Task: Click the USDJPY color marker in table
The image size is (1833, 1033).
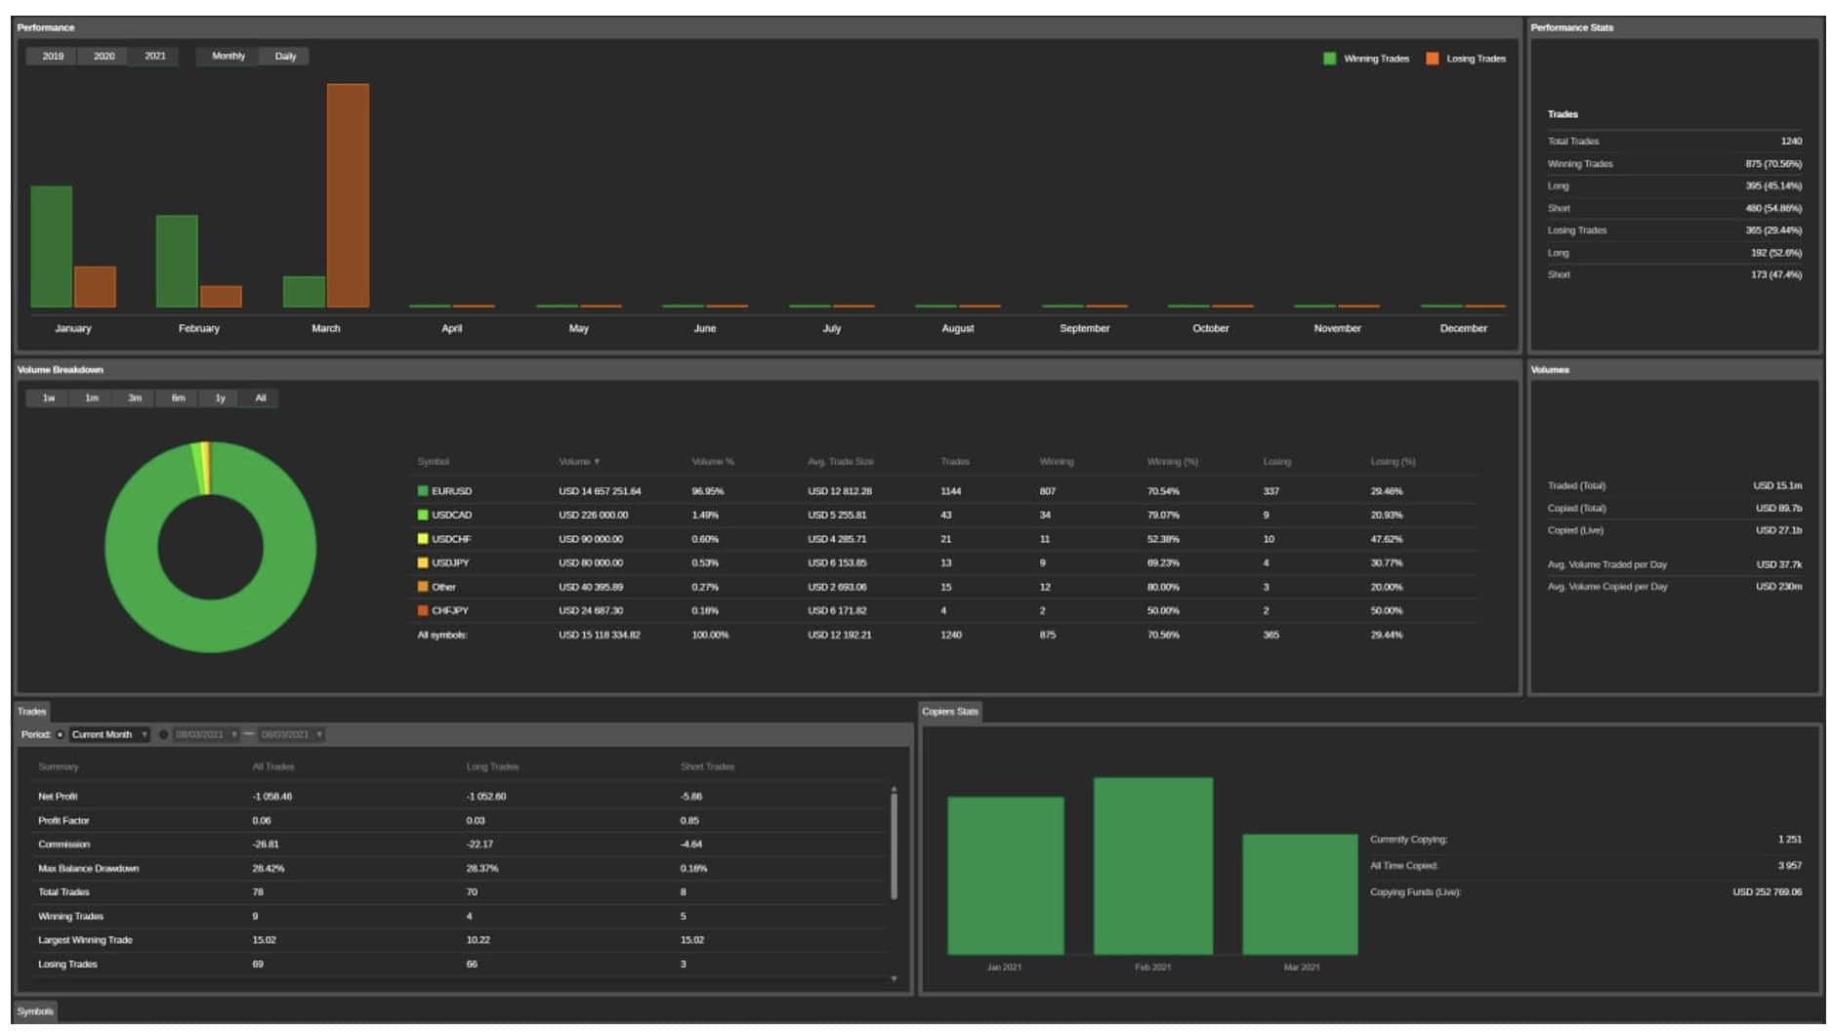Action: 423,562
